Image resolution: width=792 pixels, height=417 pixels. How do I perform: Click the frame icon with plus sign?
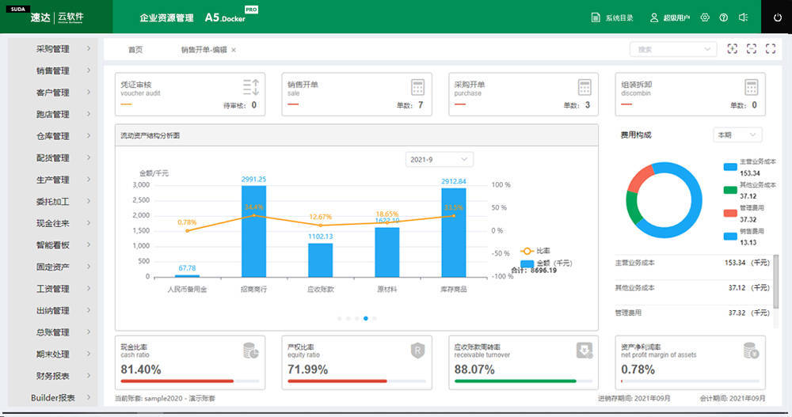pyautogui.click(x=733, y=49)
